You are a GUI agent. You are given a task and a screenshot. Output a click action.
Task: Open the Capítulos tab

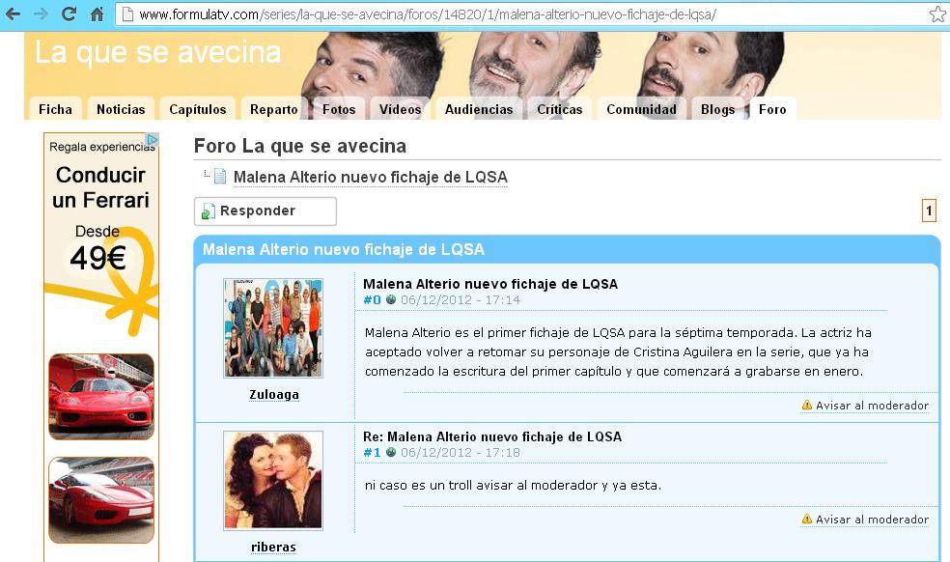tap(198, 109)
